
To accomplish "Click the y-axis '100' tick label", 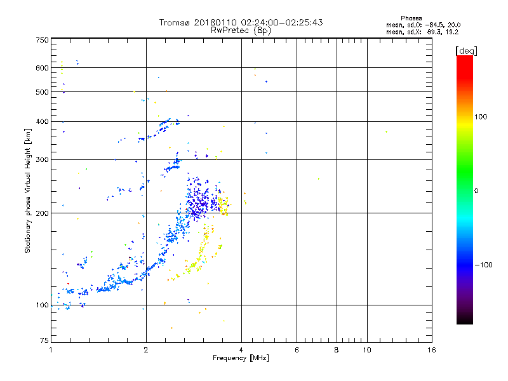I will [x=42, y=305].
